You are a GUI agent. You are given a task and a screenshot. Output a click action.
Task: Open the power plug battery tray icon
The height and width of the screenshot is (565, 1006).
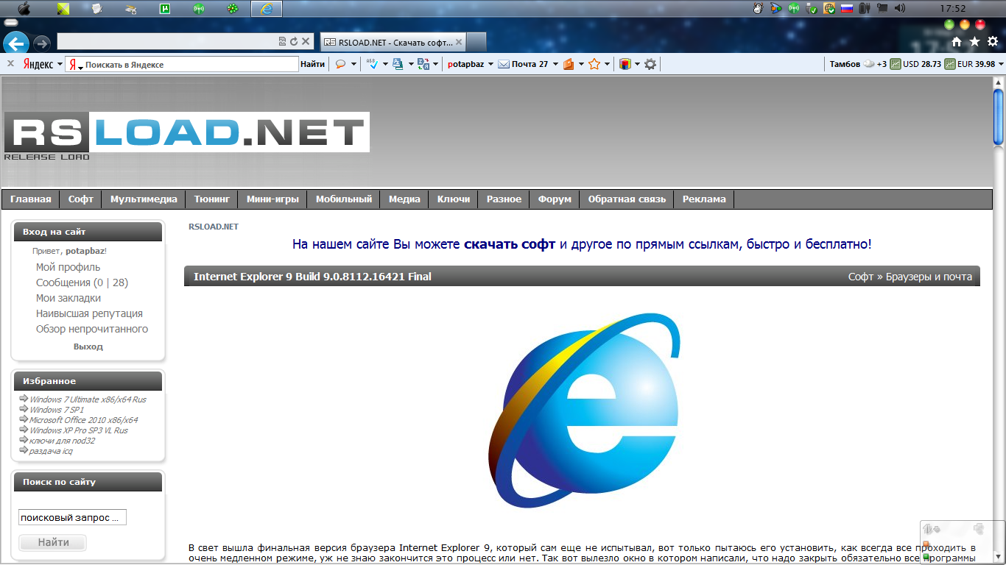(865, 9)
